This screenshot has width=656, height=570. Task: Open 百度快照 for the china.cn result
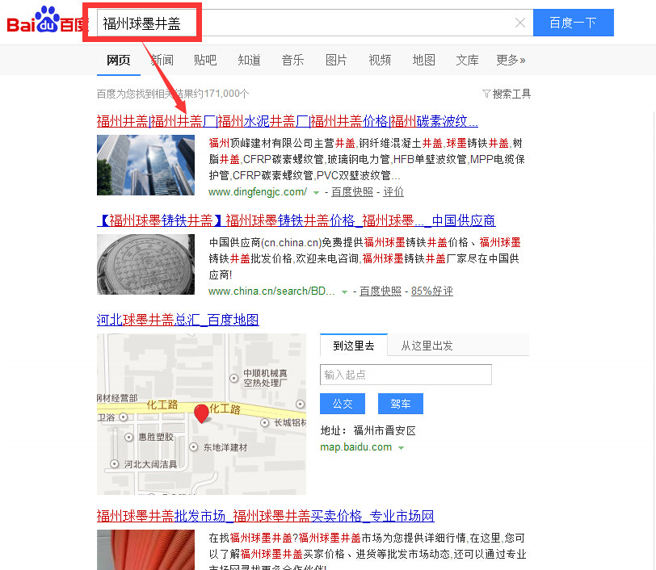[x=381, y=291]
